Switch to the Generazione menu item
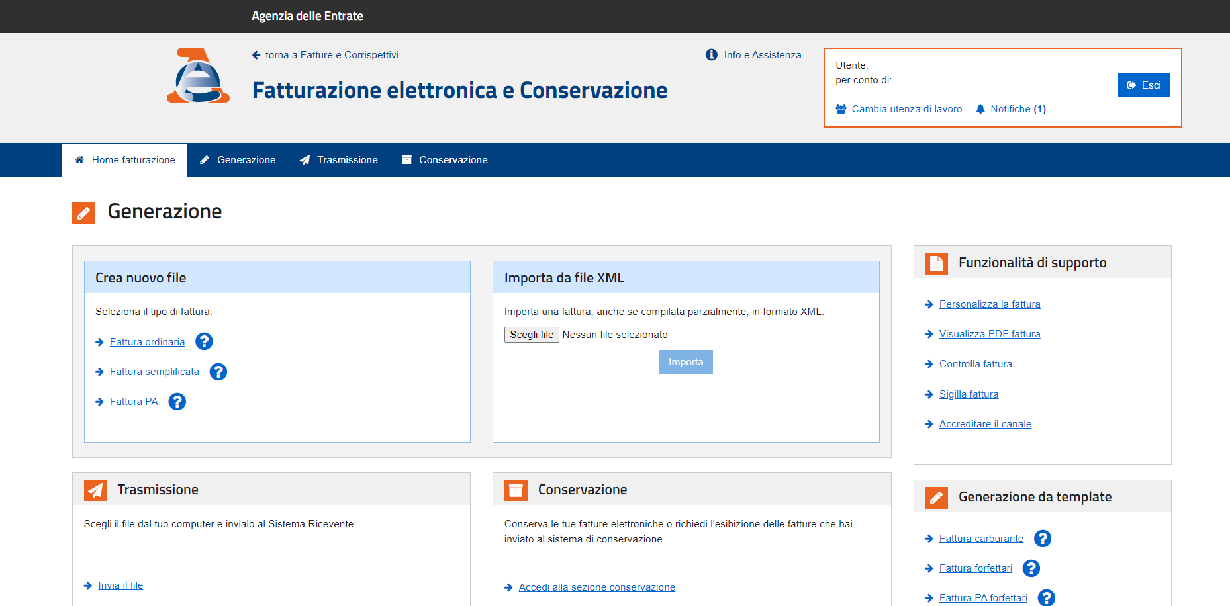The width and height of the screenshot is (1230, 606). [x=238, y=160]
